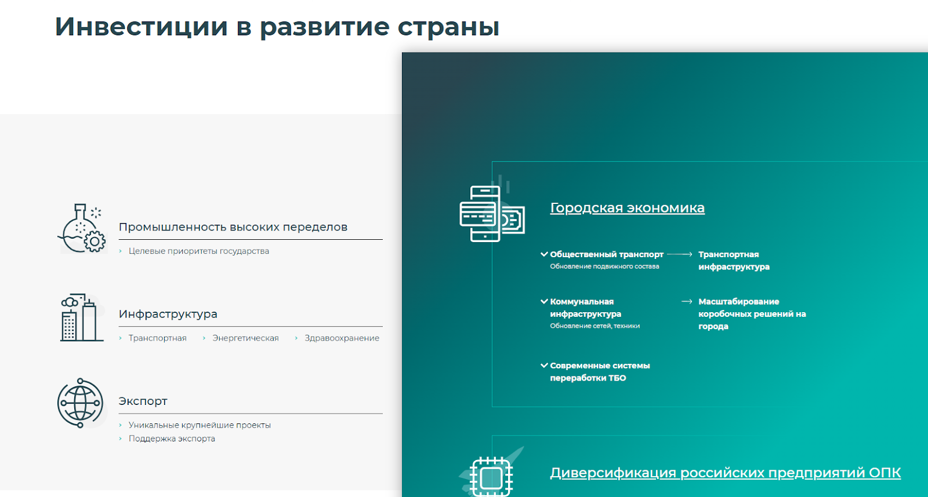Select the Промышленность высоких переделов section
The image size is (928, 497).
[x=233, y=227]
